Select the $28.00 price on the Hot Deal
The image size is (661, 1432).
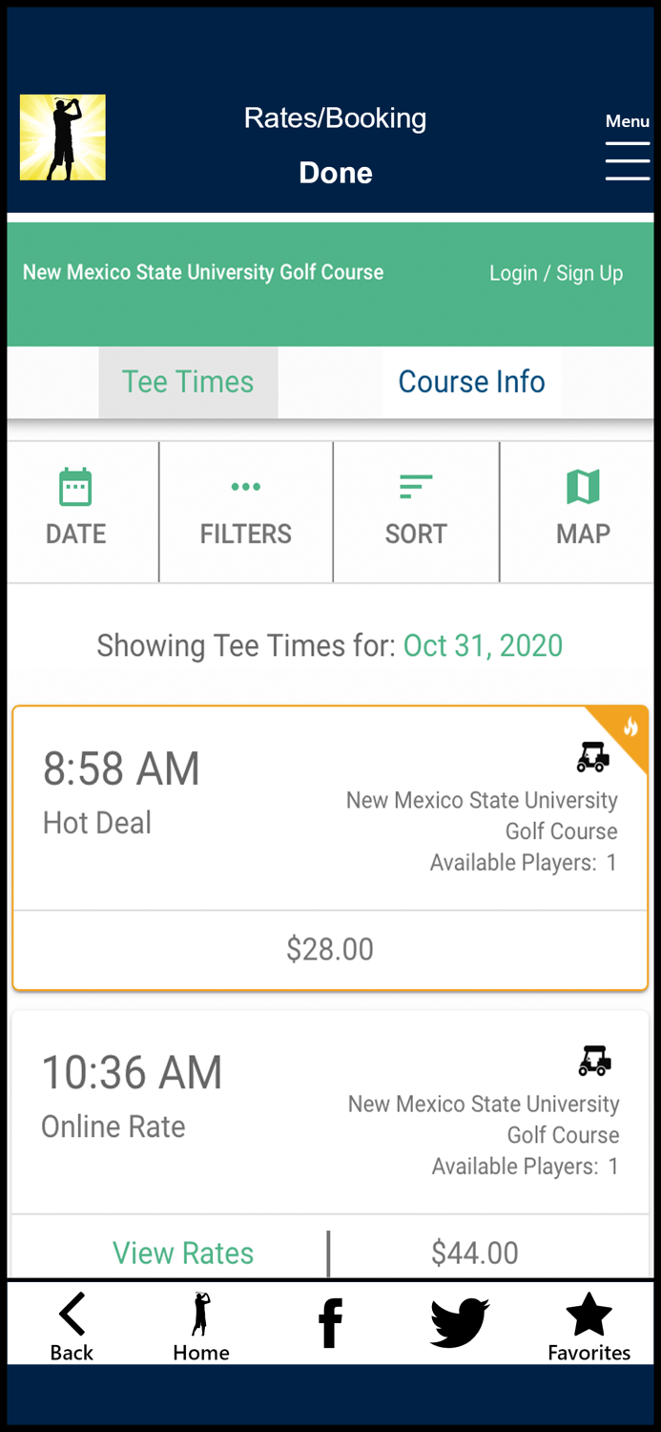click(x=330, y=949)
